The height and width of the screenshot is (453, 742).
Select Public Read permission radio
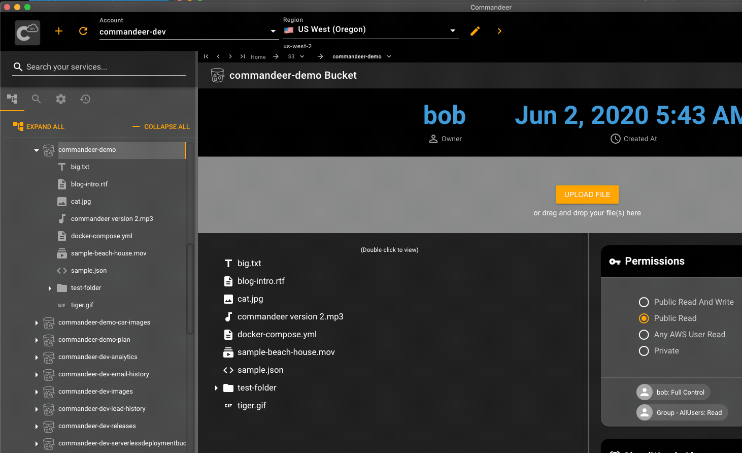point(644,318)
